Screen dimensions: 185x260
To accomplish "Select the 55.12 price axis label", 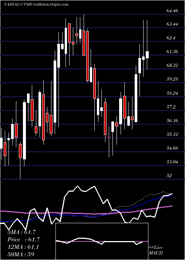I will click(172, 134).
